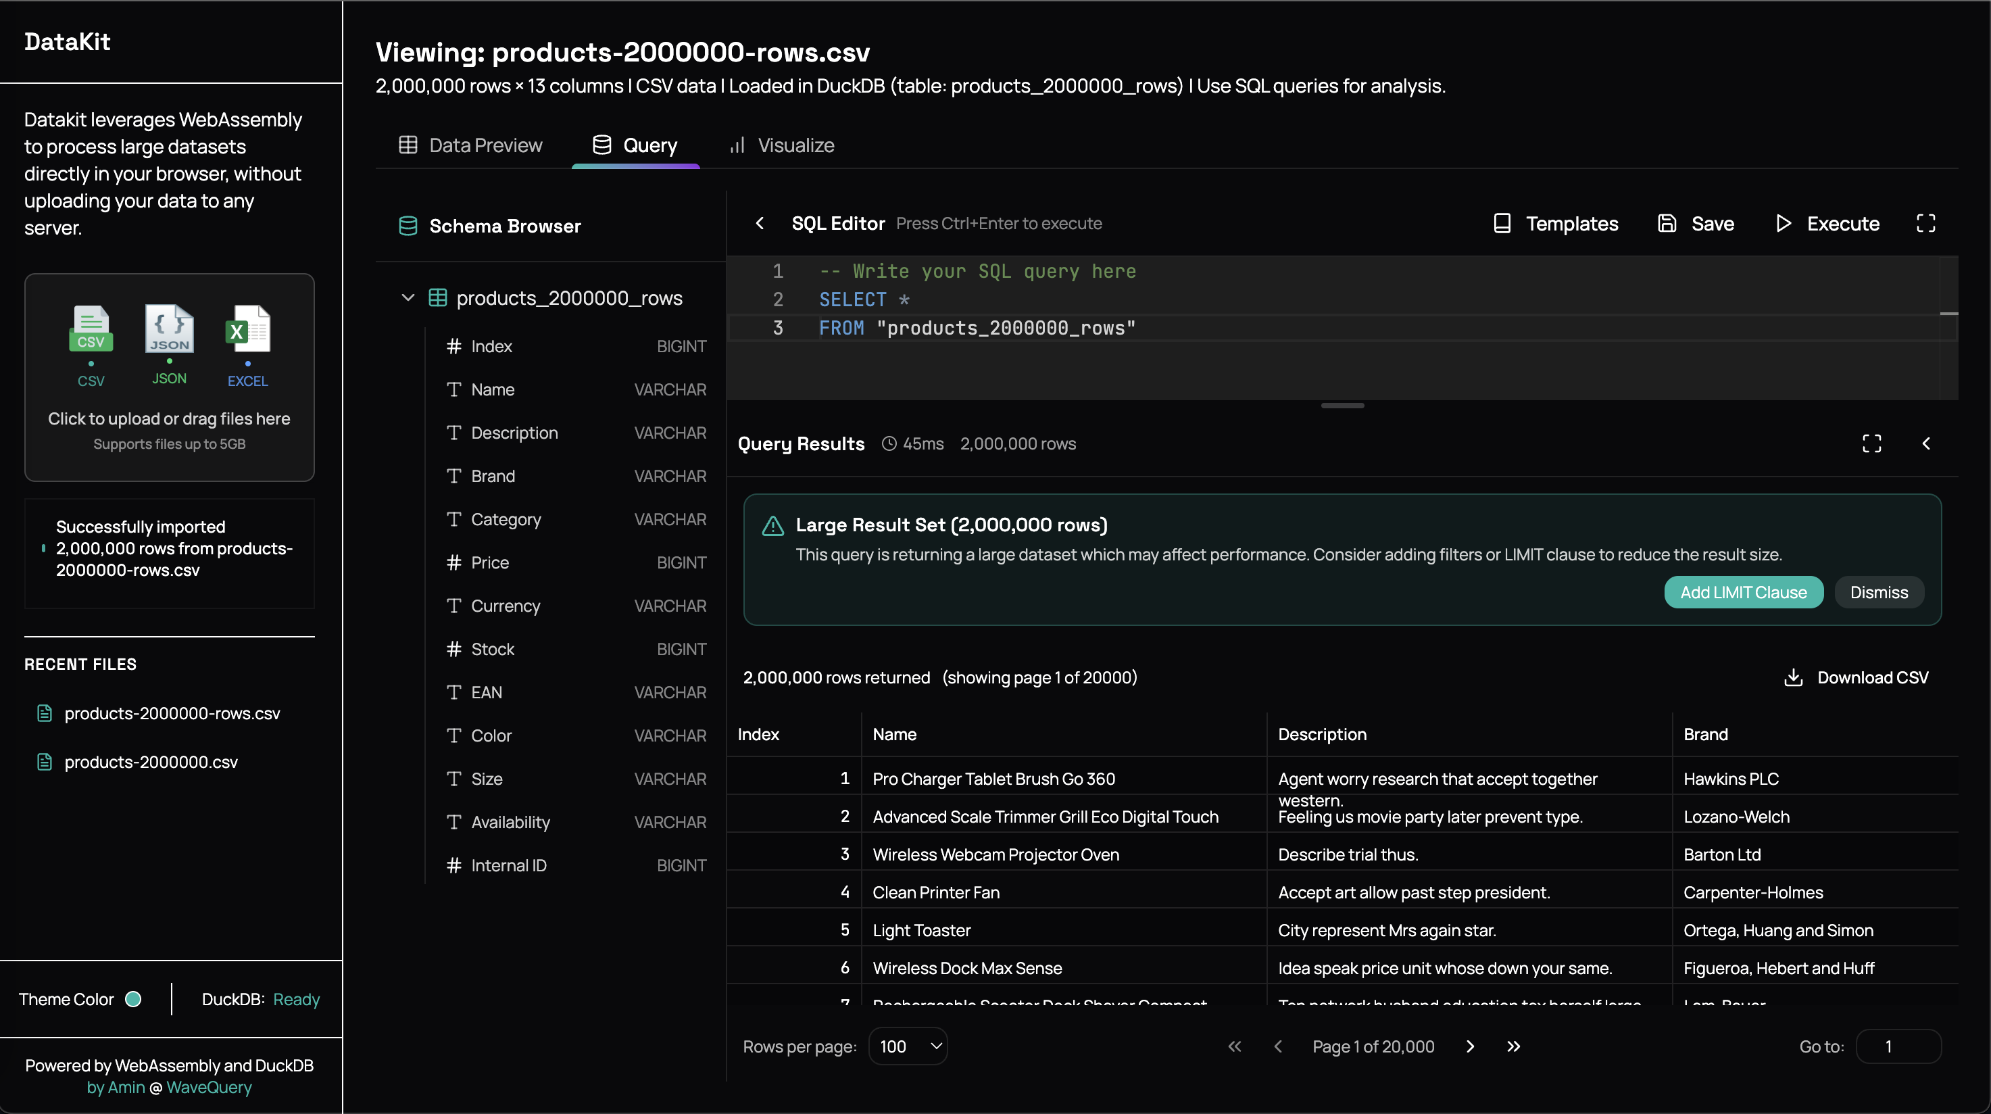Execute the SQL query
Screen dimensions: 1991x1114
coord(1828,224)
